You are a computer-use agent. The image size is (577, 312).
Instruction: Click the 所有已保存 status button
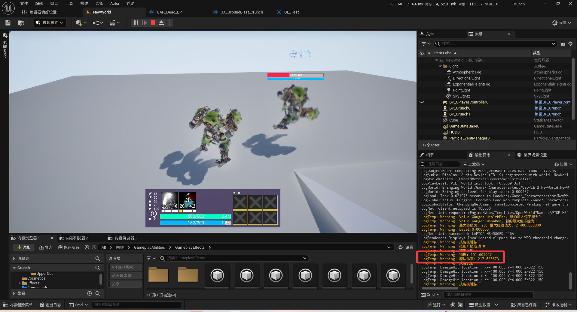click(x=524, y=305)
